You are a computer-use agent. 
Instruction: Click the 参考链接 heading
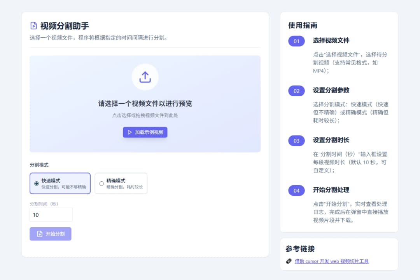click(x=300, y=249)
